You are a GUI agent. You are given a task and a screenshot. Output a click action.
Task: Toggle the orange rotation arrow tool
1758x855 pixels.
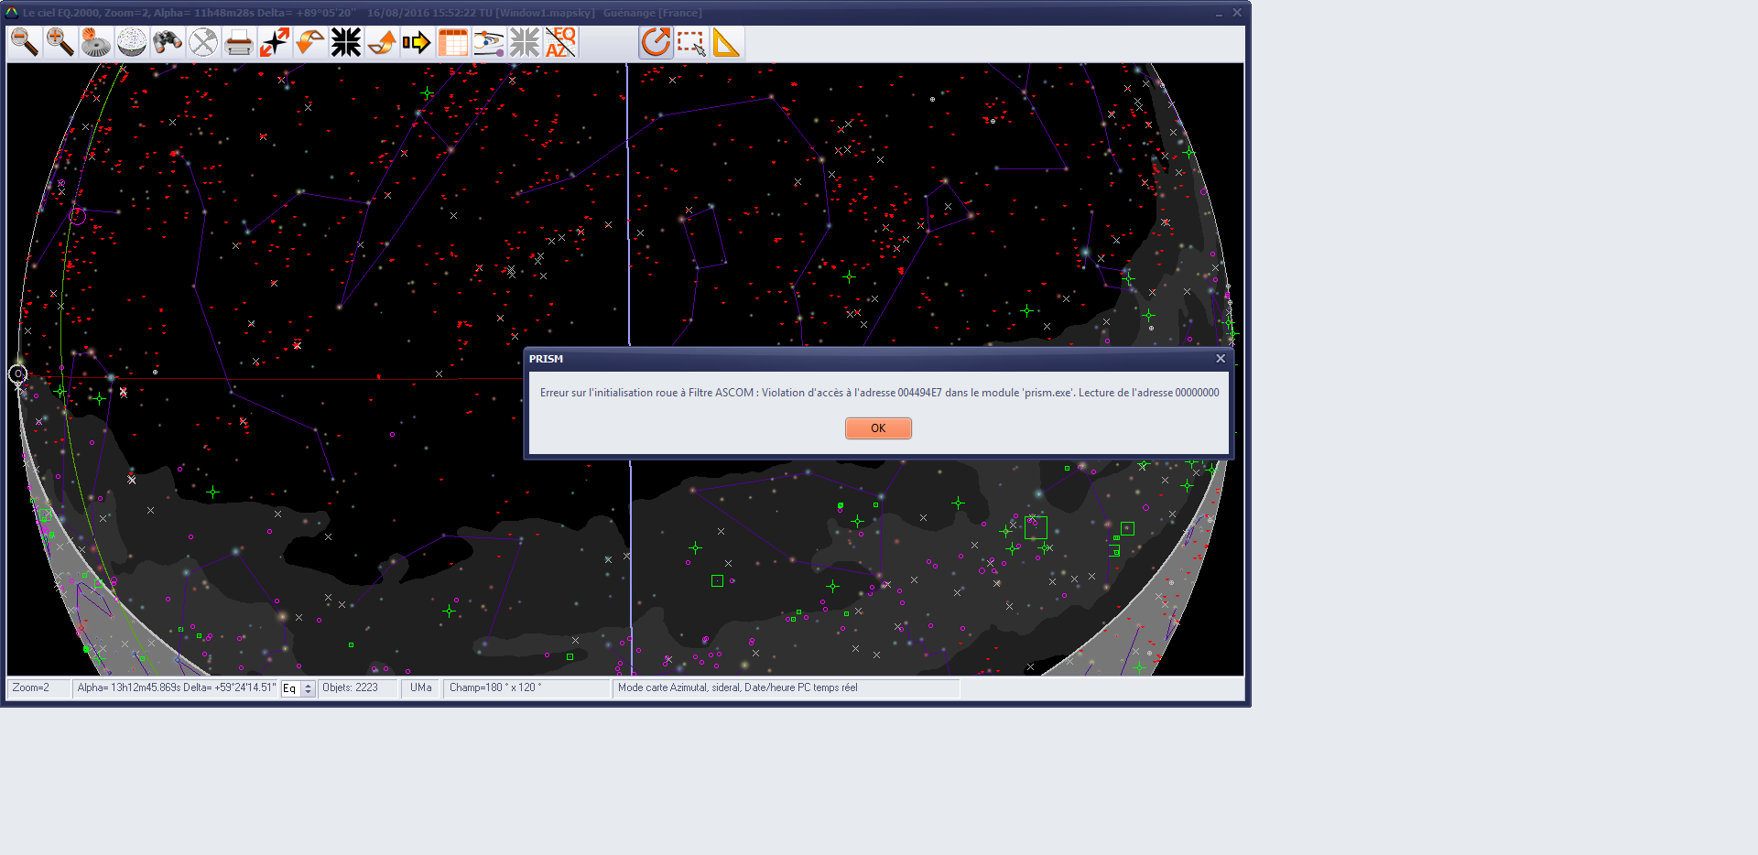[x=656, y=42]
